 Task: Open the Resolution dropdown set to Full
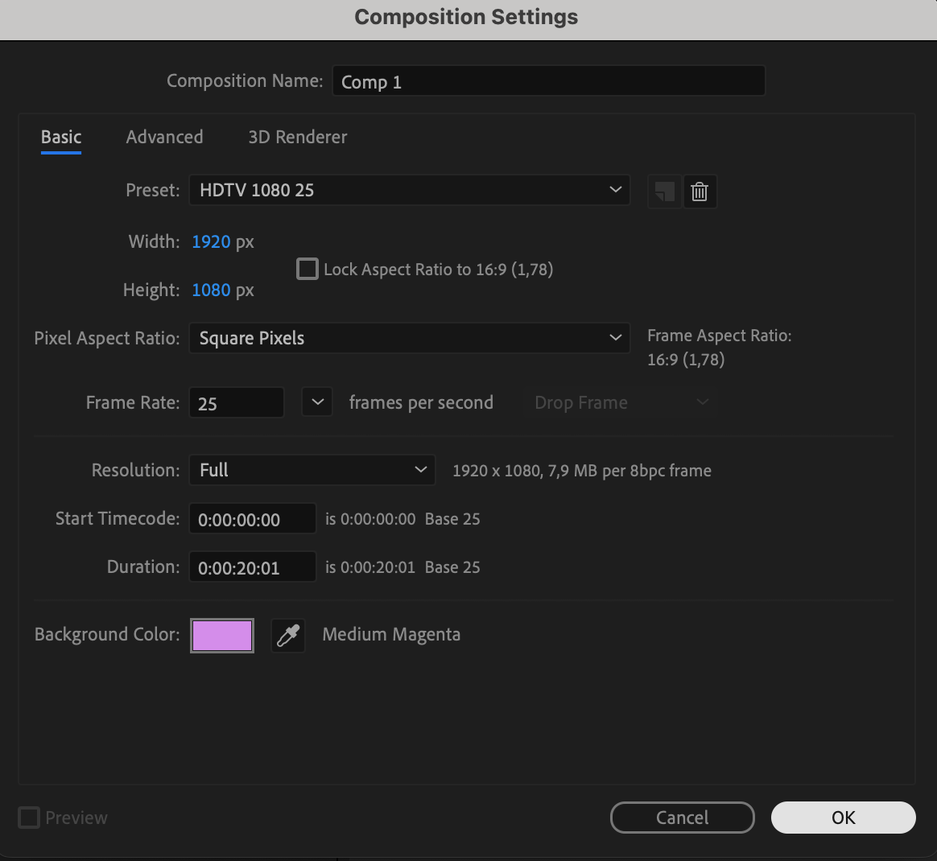click(312, 470)
